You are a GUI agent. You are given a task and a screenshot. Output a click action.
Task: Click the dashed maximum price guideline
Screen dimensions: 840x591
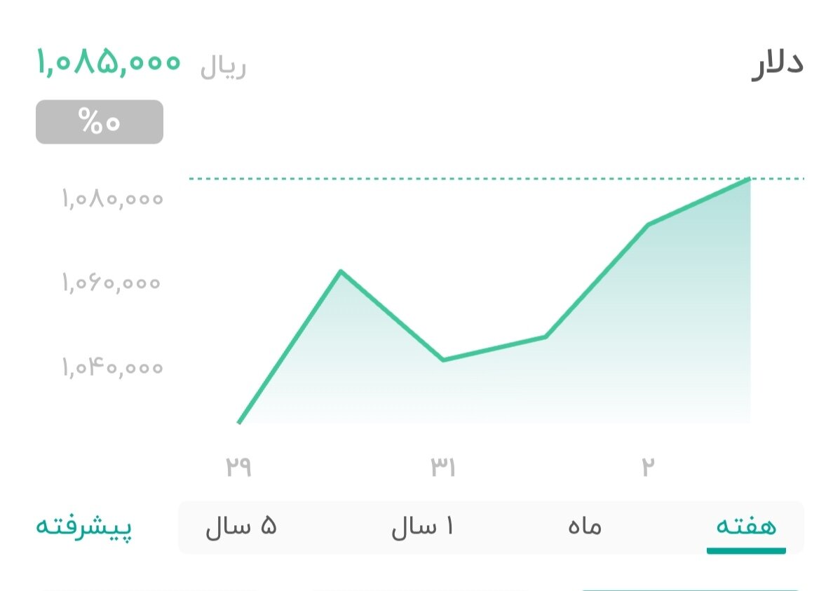pyautogui.click(x=491, y=179)
